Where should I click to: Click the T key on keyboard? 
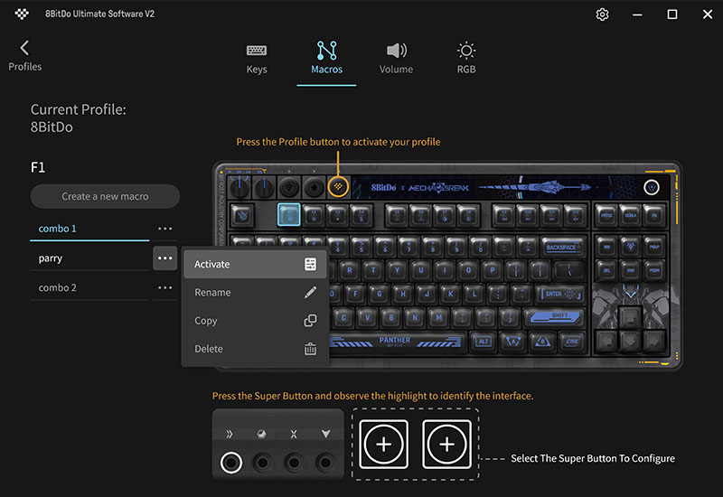pyautogui.click(x=373, y=270)
